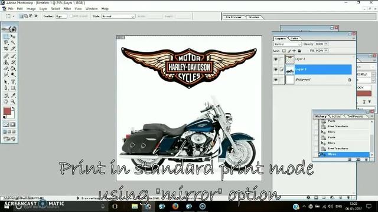Switch to Quick Mask mode
Image resolution: width=378 pixels, height=212 pixels.
pyautogui.click(x=12, y=124)
